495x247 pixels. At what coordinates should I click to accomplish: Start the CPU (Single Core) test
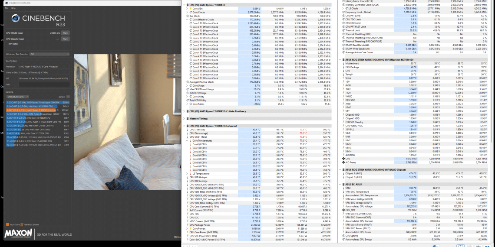[x=65, y=39]
